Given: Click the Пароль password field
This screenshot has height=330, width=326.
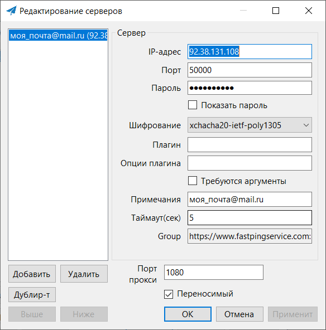Looking at the screenshot, I should (x=250, y=88).
